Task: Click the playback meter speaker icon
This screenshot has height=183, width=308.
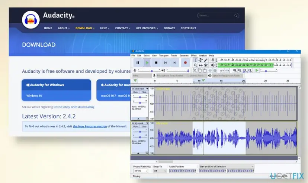Action: pos(213,65)
